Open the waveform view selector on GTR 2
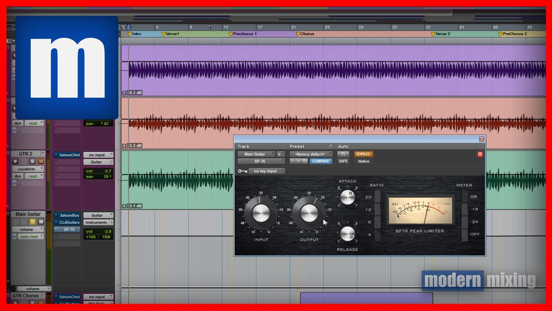 pos(28,169)
